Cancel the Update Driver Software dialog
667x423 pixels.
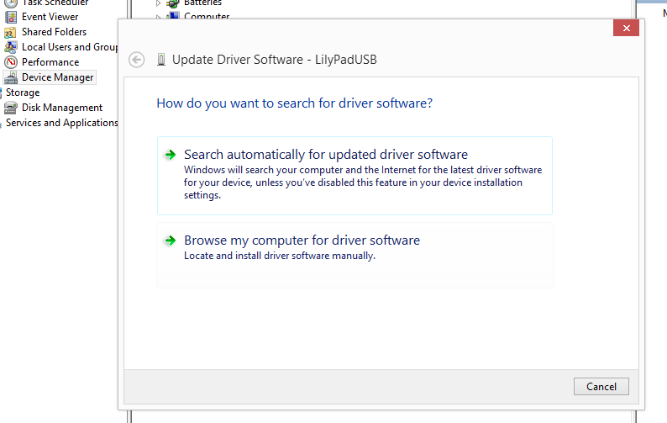pyautogui.click(x=601, y=386)
